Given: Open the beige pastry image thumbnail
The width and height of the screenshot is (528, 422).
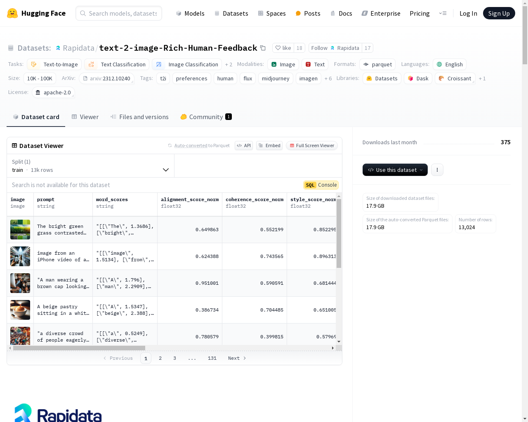Looking at the screenshot, I should click(20, 310).
